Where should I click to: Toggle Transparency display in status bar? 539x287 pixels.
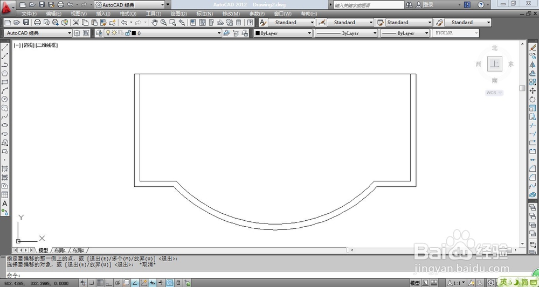pos(169,283)
